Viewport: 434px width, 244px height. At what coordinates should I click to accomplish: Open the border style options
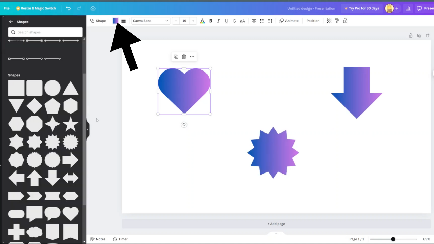124,21
